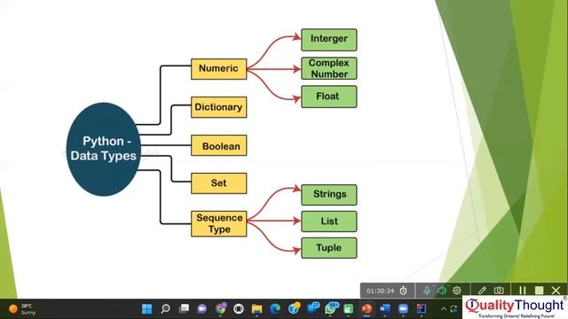The image size is (568, 319).
Task: Click the sync icon in system tray
Action: point(454,309)
